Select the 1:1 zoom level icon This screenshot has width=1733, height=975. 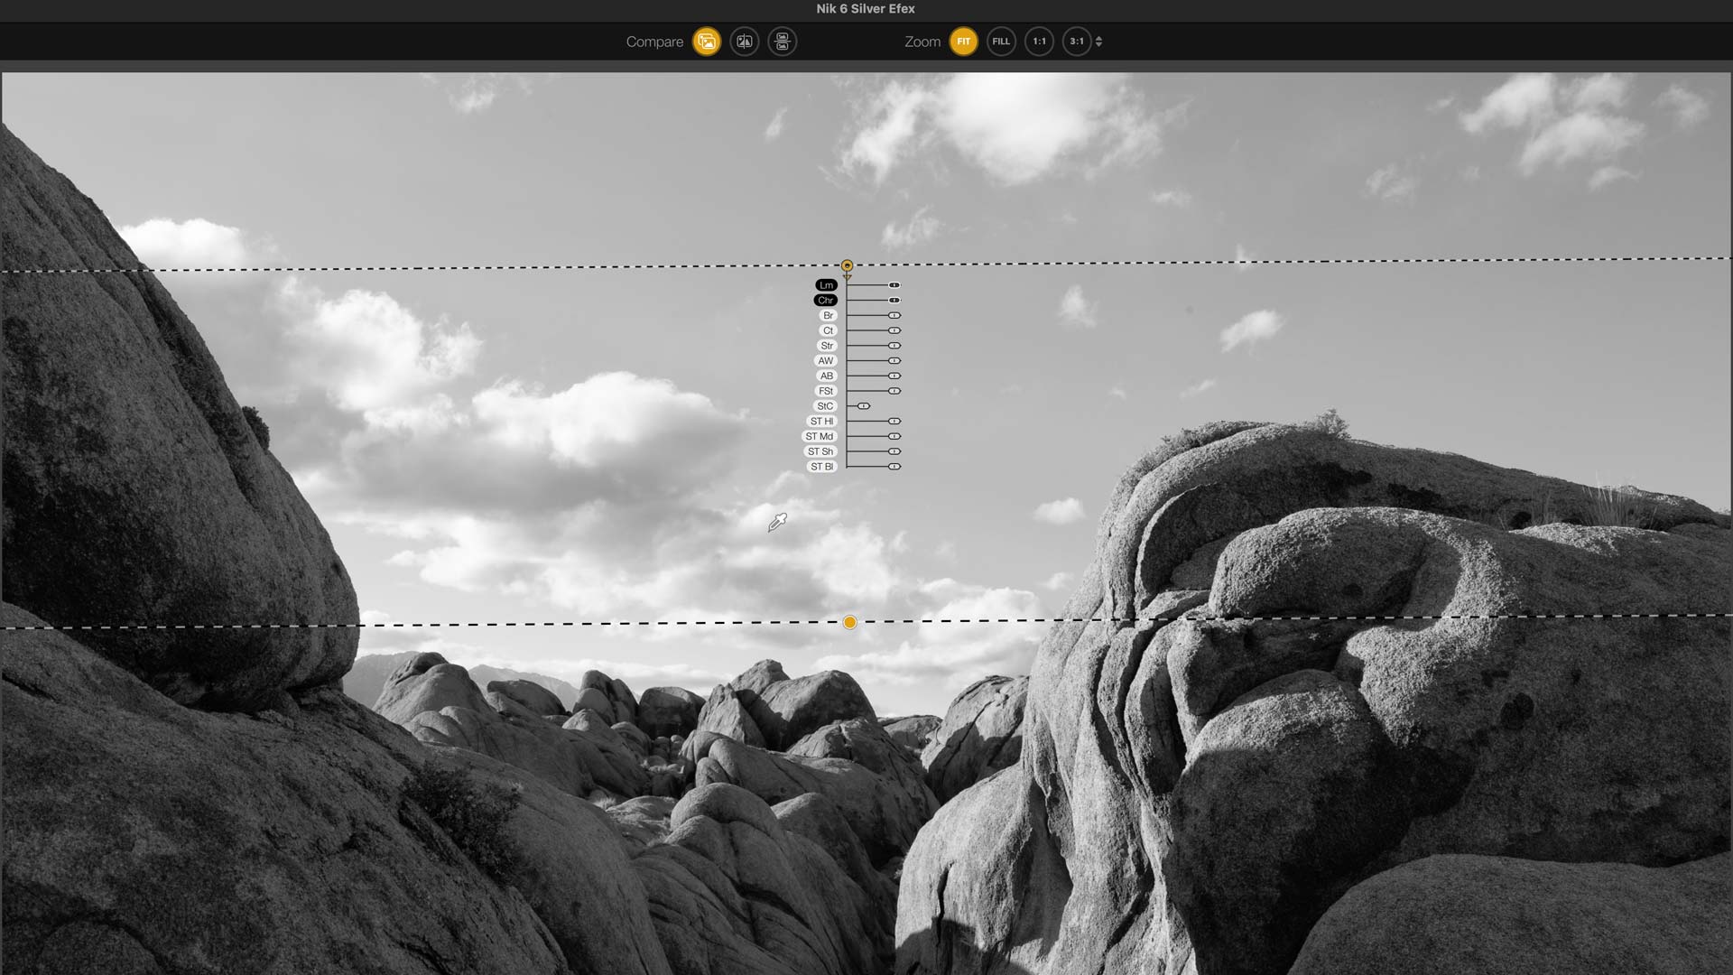(1038, 42)
